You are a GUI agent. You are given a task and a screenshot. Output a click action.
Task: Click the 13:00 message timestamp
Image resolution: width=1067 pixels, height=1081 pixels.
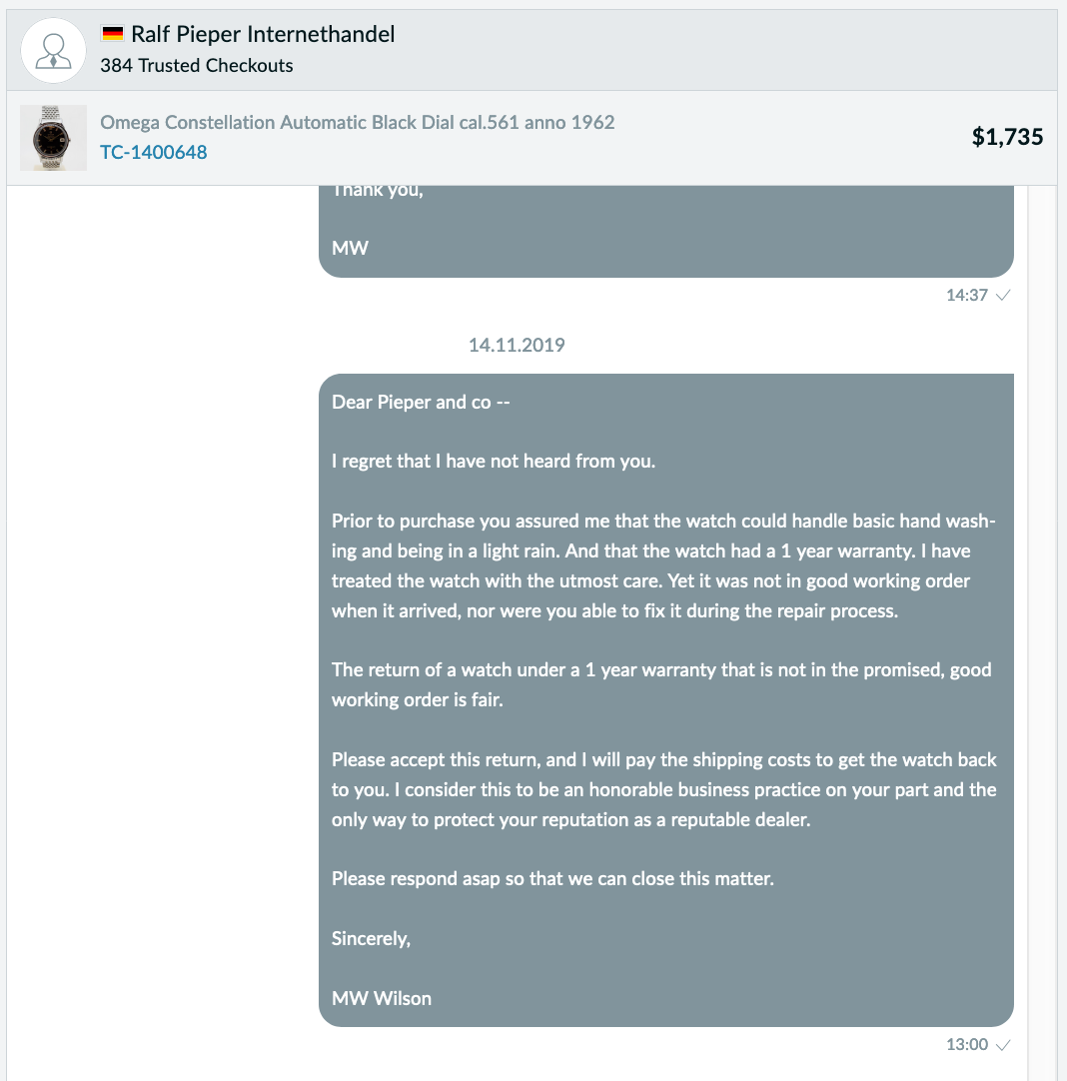pos(967,1044)
